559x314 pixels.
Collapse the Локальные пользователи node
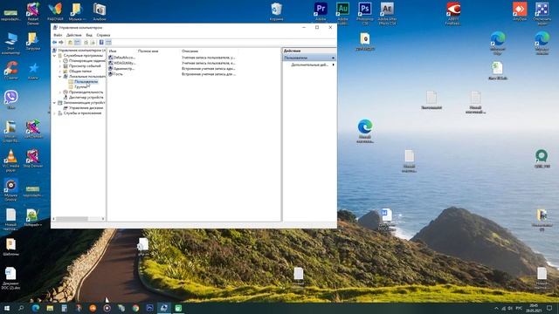pos(60,77)
